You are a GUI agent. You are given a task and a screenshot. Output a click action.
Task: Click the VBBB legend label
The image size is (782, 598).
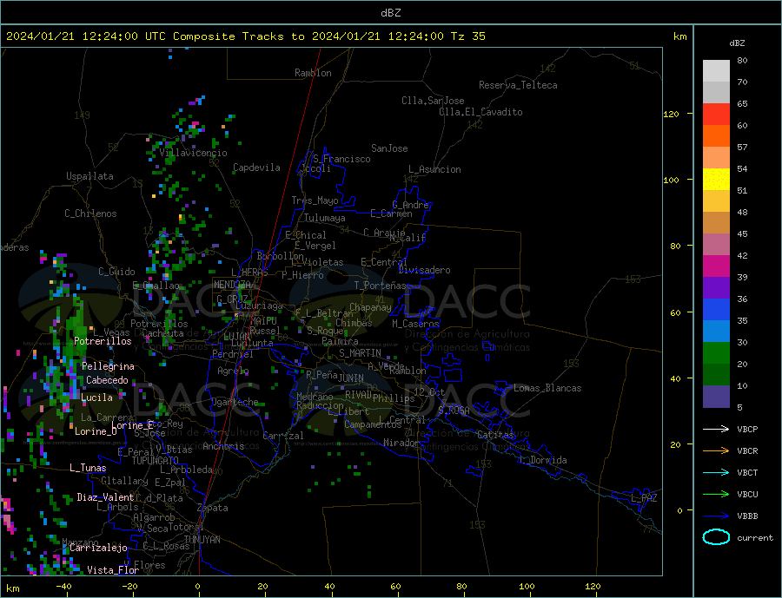coord(747,516)
